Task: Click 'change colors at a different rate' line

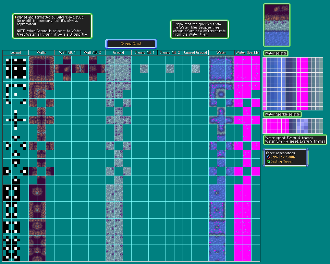Action: pos(199,31)
